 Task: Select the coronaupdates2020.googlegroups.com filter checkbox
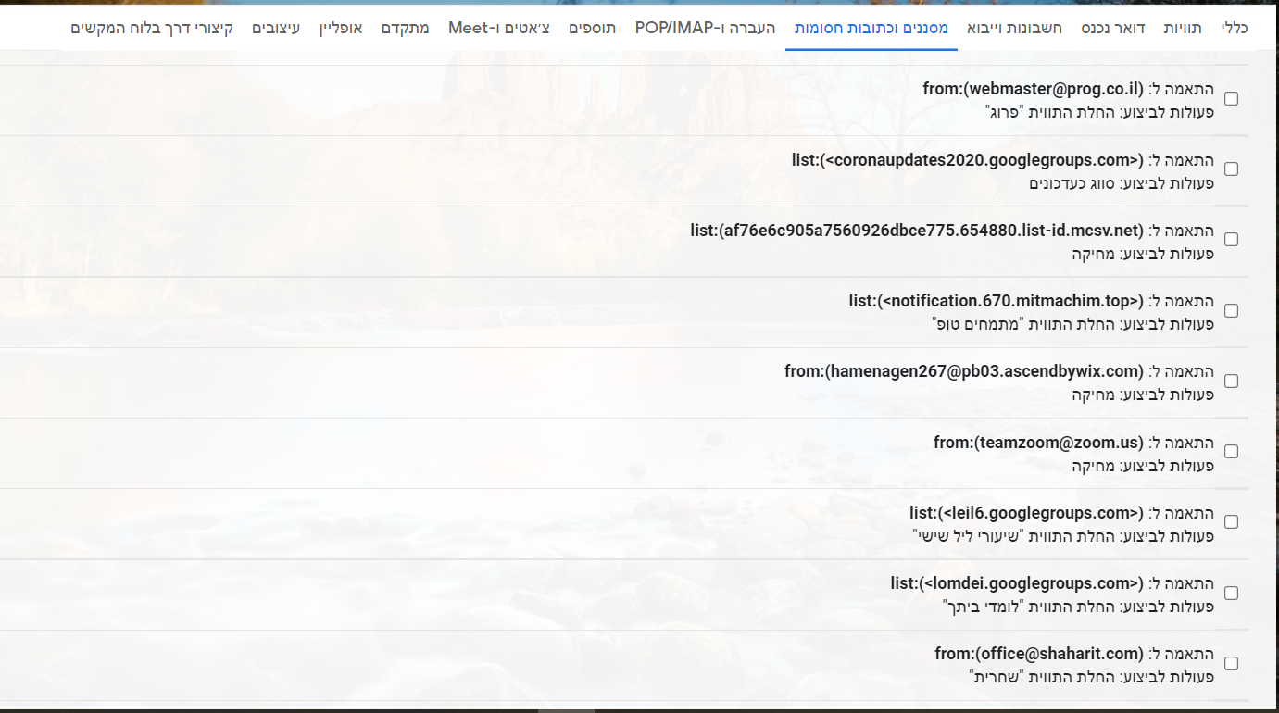tap(1231, 169)
